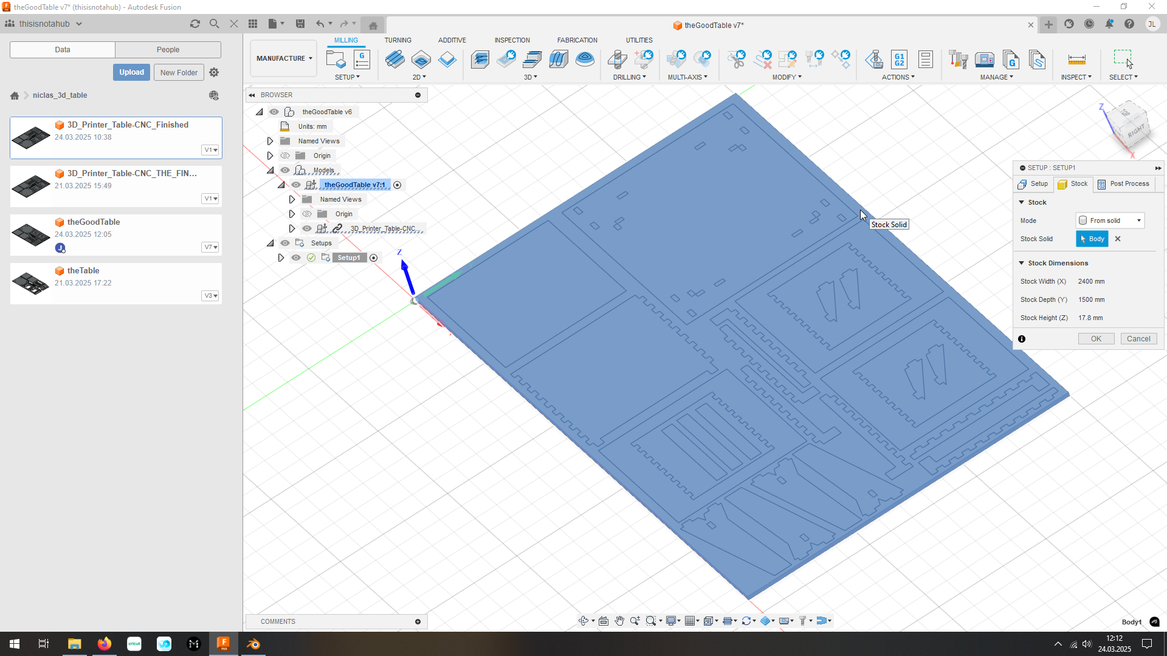
Task: Open Firefox from the taskbar
Action: coord(105,644)
